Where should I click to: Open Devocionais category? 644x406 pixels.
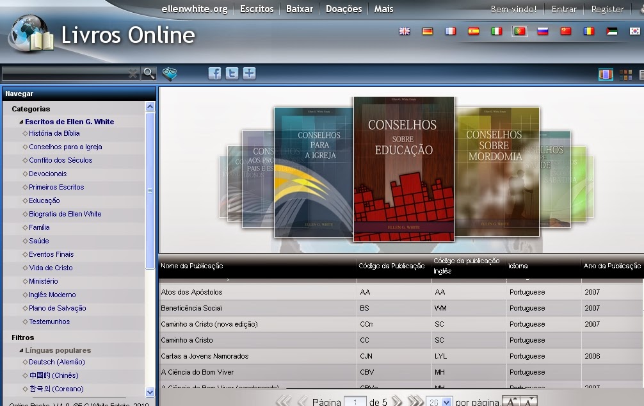(47, 174)
